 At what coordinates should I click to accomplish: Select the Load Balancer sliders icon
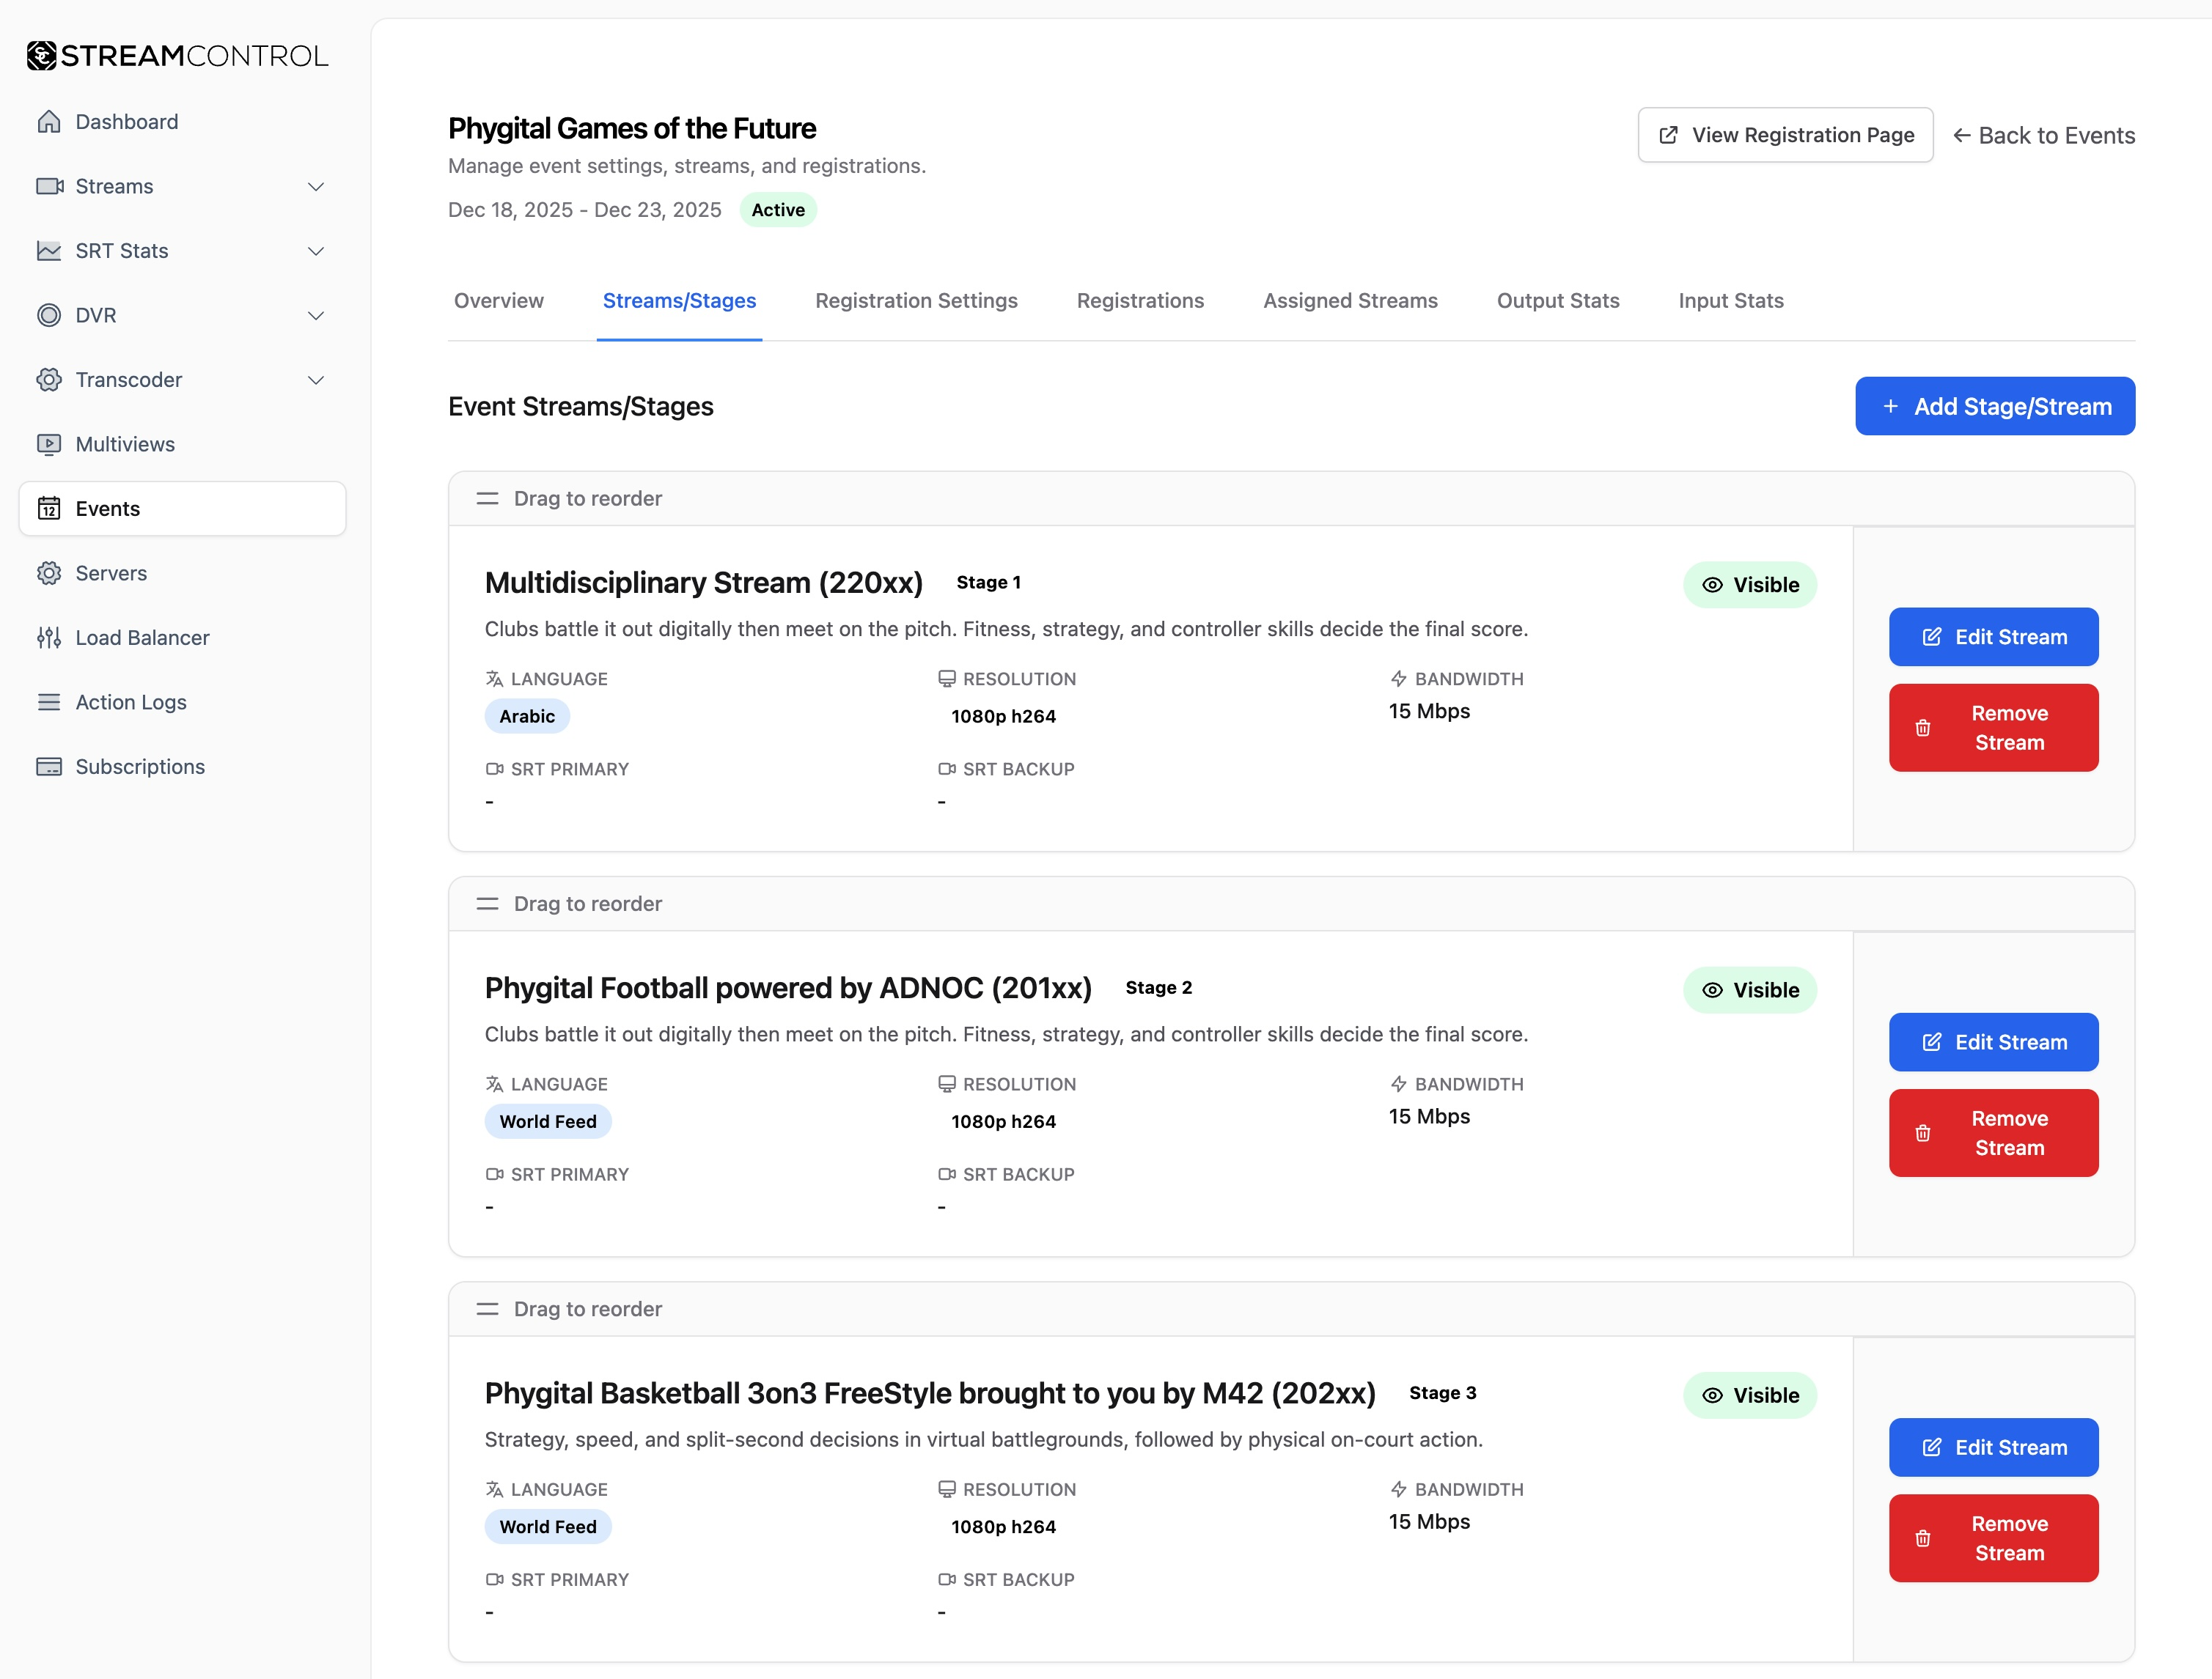[50, 637]
